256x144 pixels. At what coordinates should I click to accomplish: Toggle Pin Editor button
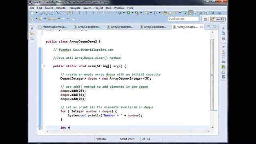pos(74,19)
